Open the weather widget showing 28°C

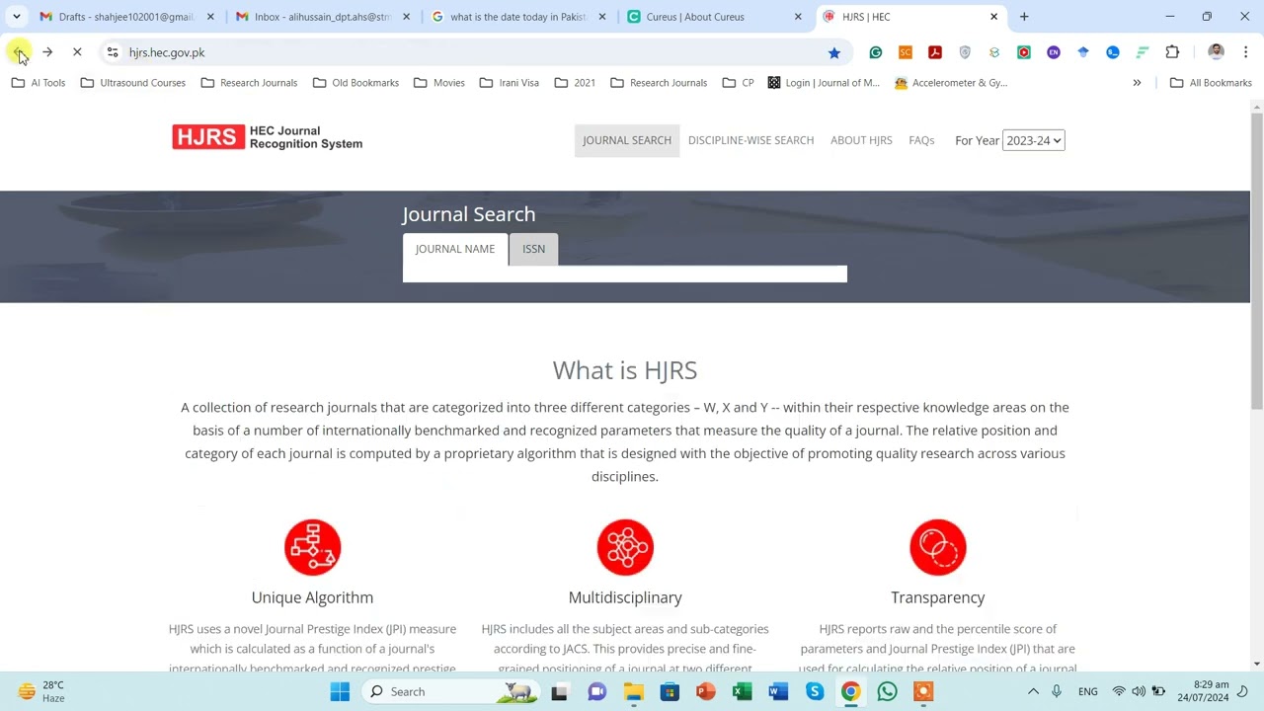pyautogui.click(x=41, y=691)
